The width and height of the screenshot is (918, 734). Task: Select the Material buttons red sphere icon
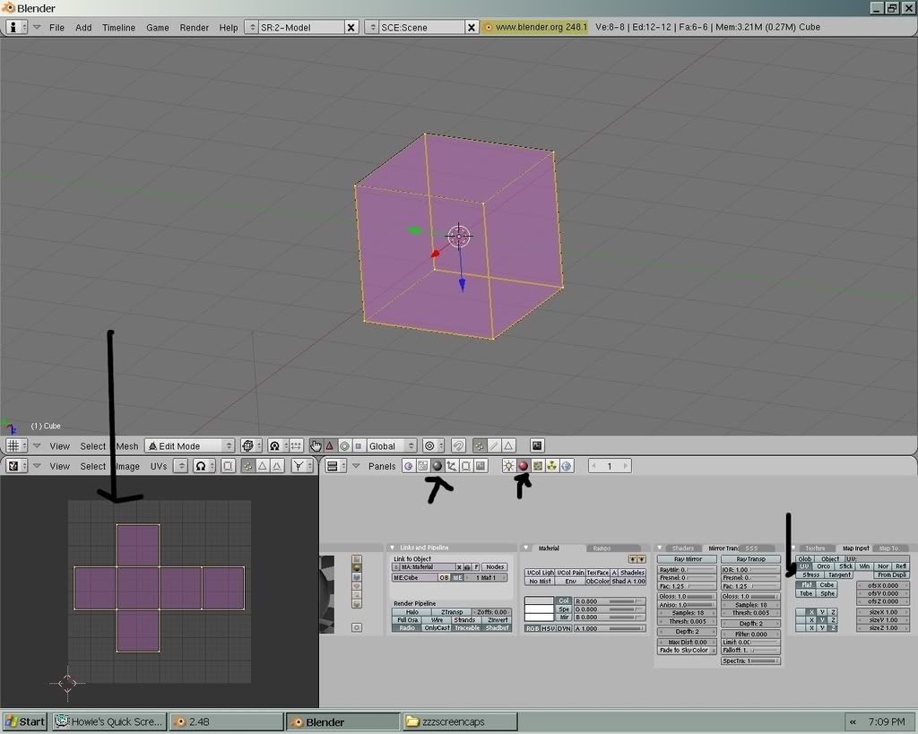[523, 466]
